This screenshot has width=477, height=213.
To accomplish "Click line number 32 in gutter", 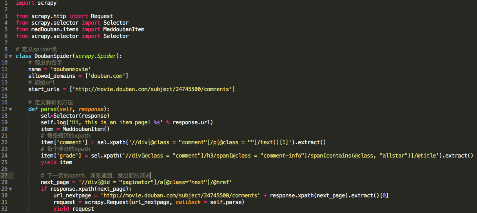I will [x=4, y=209].
